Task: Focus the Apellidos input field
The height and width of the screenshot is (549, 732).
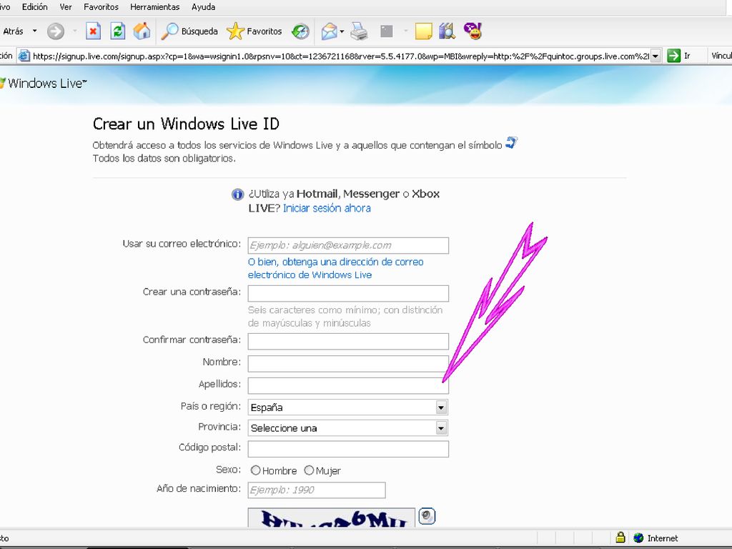Action: click(348, 385)
